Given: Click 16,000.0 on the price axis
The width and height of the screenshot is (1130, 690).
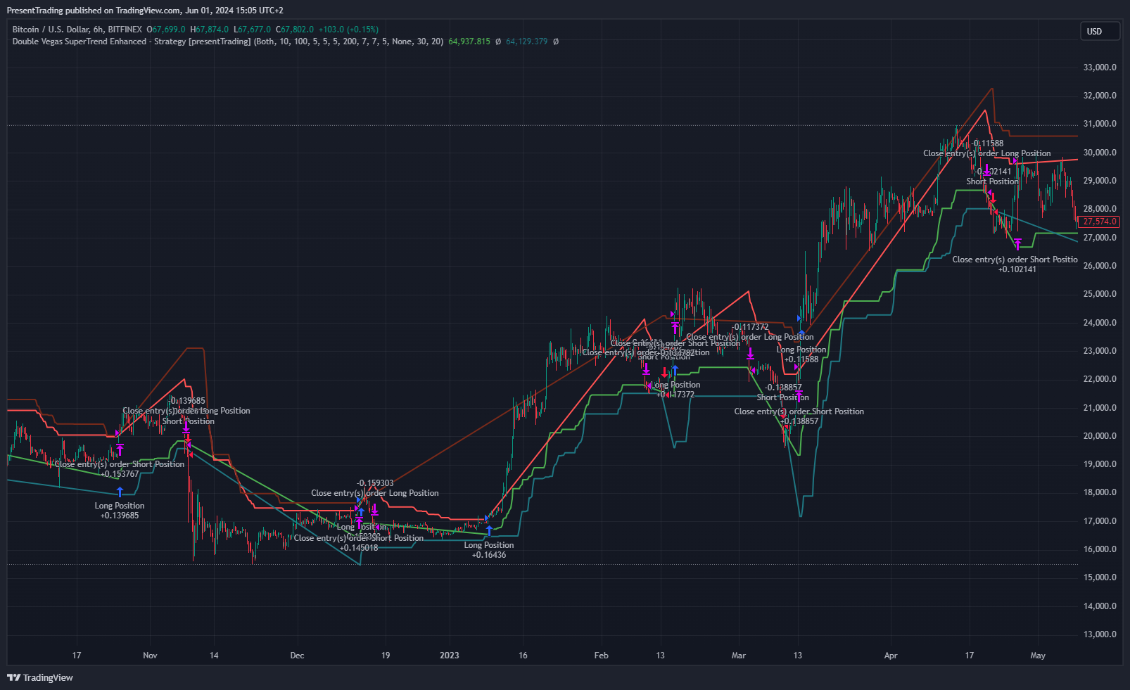Looking at the screenshot, I should coord(1100,549).
